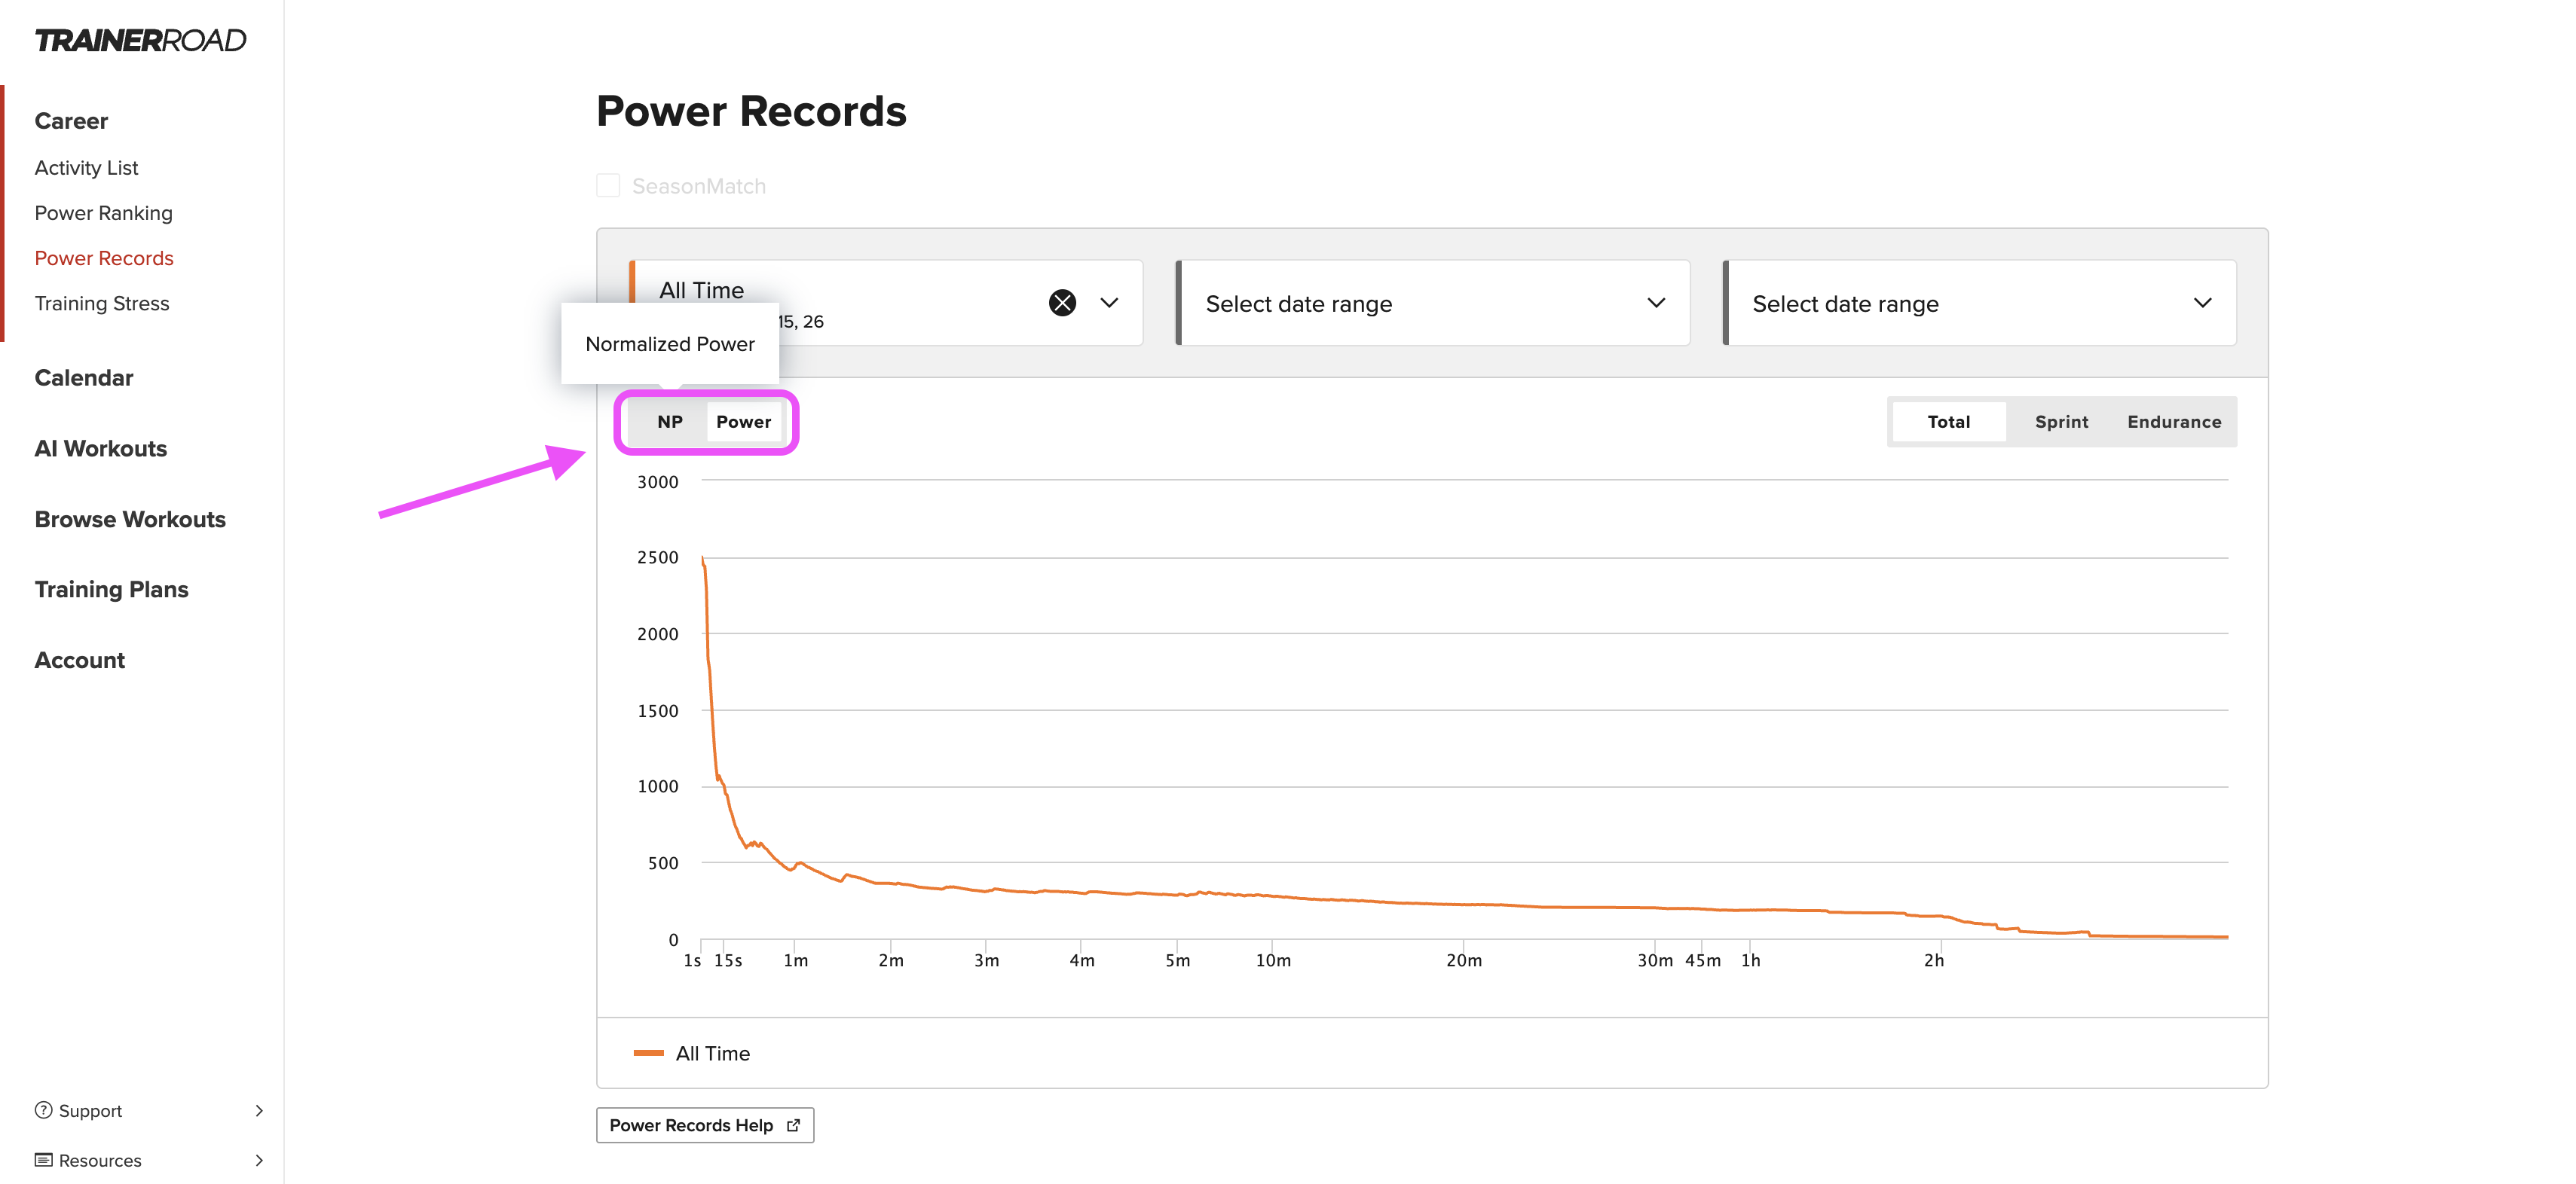Click the 5m tick label on chart
This screenshot has width=2576, height=1184.
pos(1178,960)
